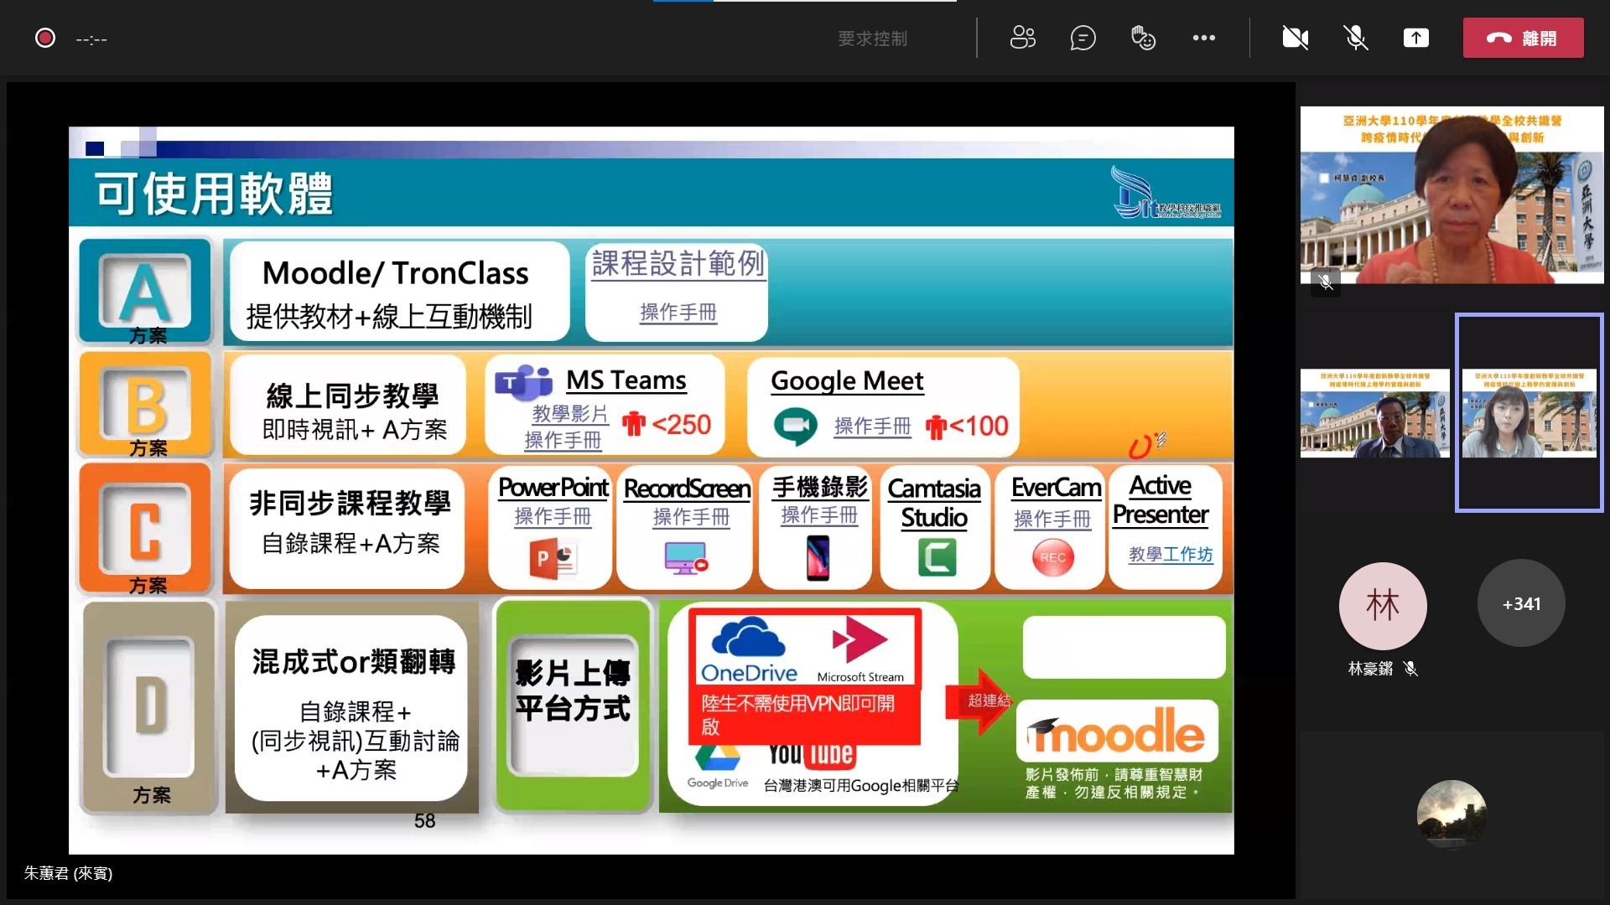Image resolution: width=1610 pixels, height=905 pixels.
Task: Click the PowerPoint app icon
Action: [x=553, y=559]
